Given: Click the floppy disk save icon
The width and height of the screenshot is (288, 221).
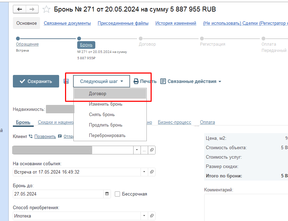Looking at the screenshot, I should click(x=66, y=81).
